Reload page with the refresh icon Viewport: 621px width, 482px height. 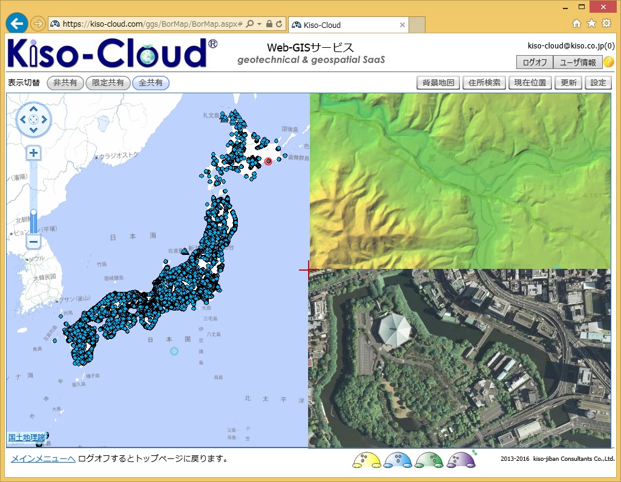[x=279, y=24]
